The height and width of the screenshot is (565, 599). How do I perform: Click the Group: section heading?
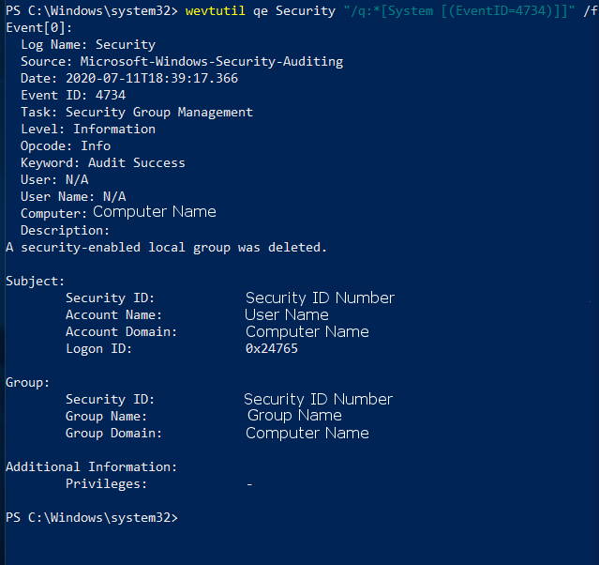tap(28, 383)
